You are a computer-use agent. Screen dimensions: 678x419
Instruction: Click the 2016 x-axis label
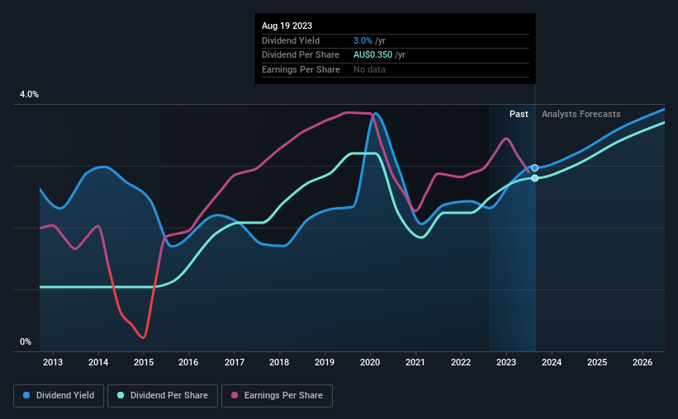[x=188, y=362]
